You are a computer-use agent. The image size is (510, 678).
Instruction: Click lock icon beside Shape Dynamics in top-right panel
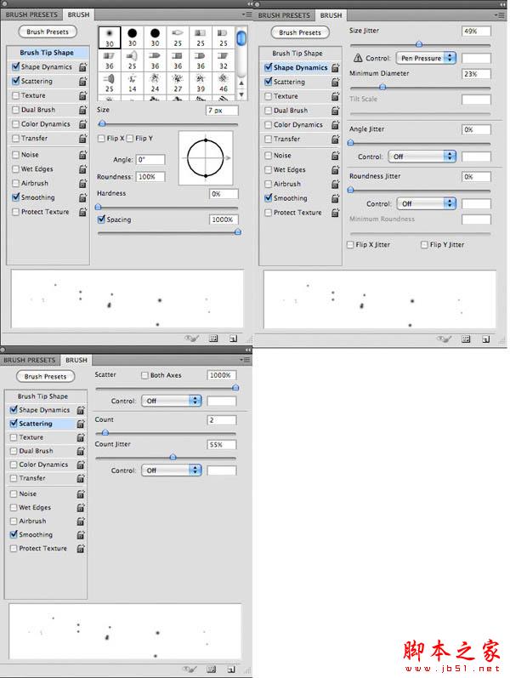coord(336,68)
